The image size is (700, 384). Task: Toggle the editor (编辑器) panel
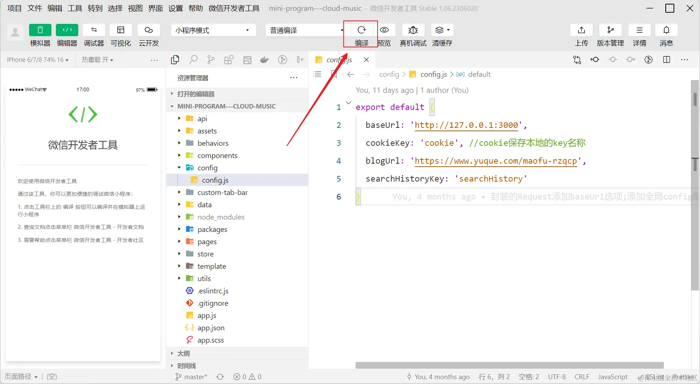(67, 30)
